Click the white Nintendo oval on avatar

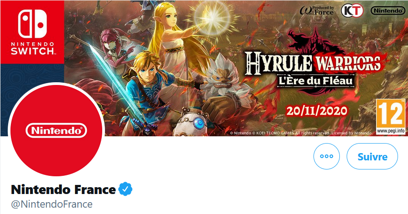[56, 130]
